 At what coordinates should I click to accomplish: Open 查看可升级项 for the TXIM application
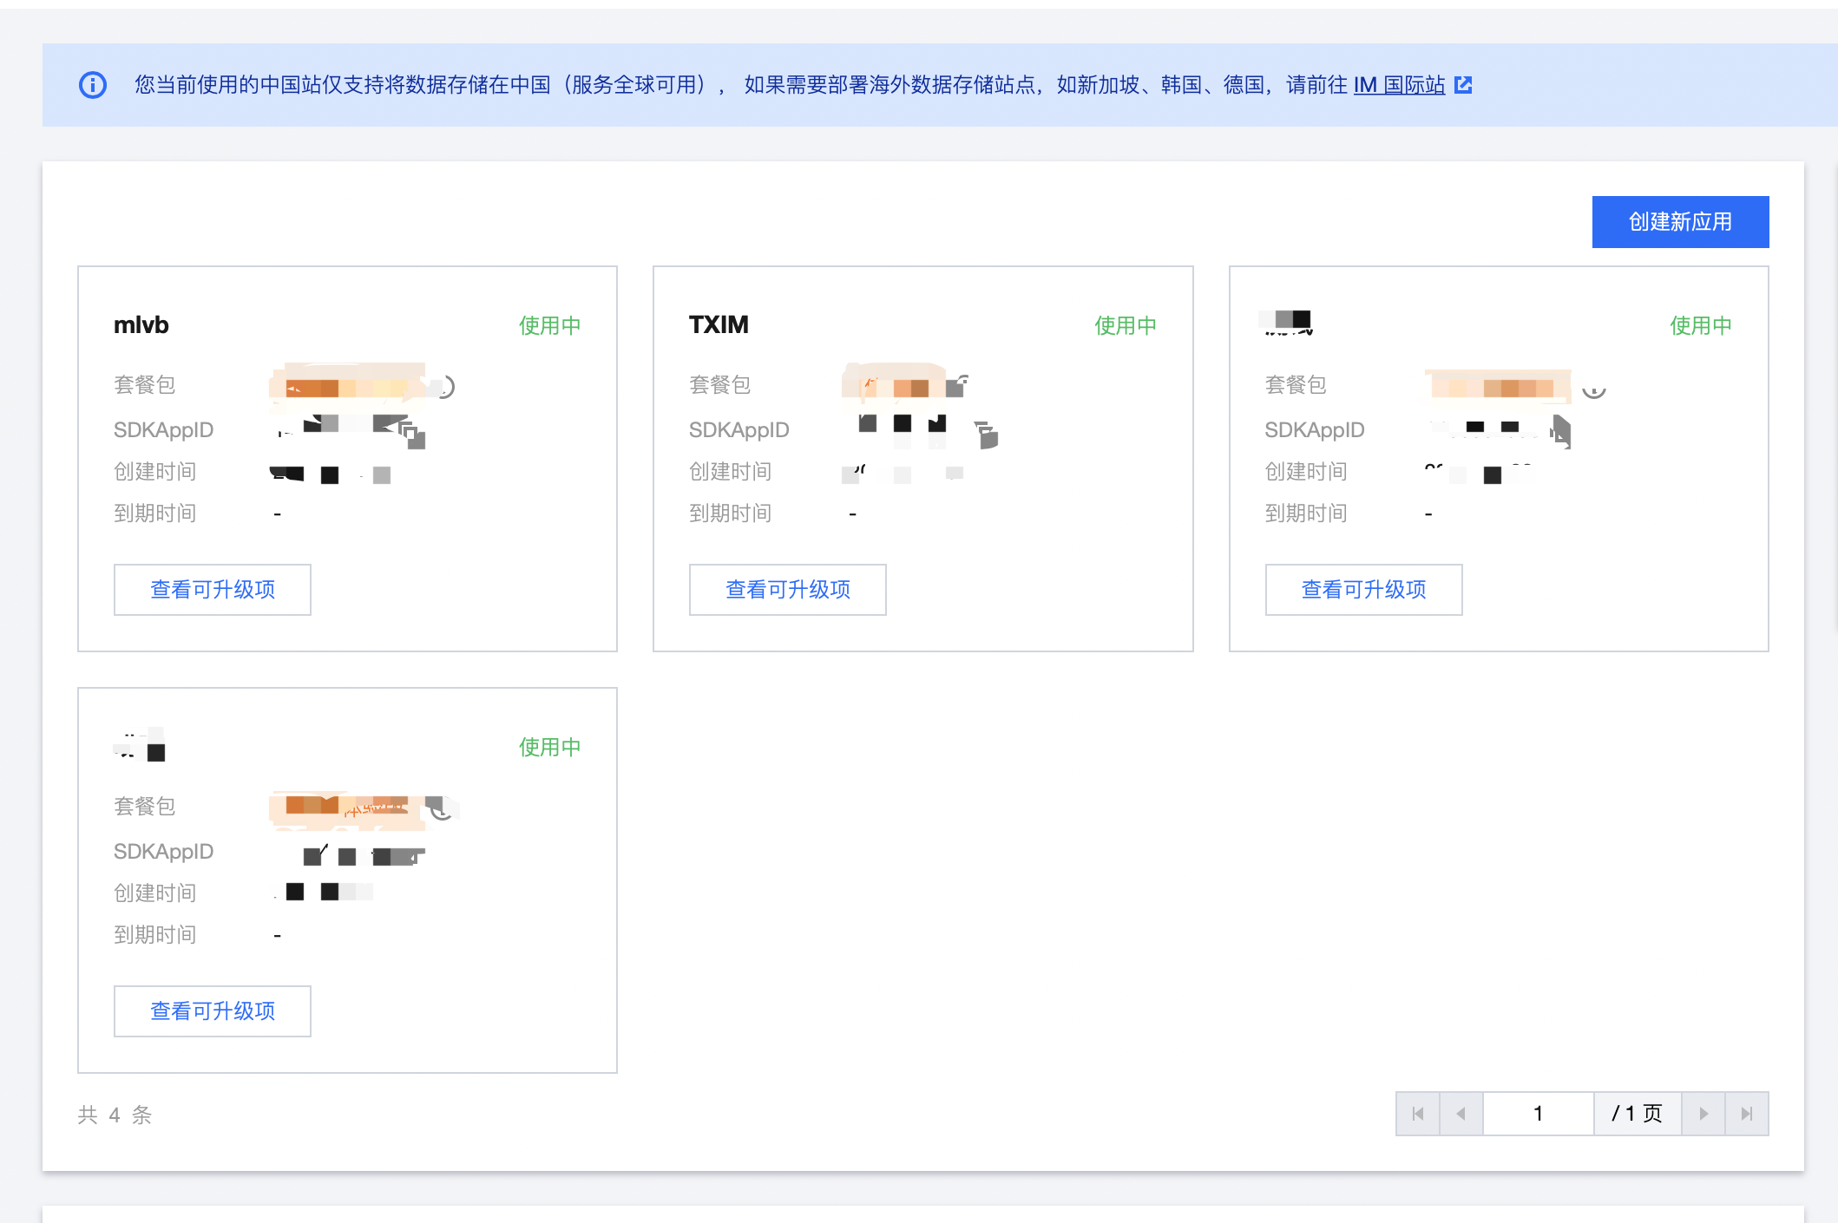[x=787, y=589]
